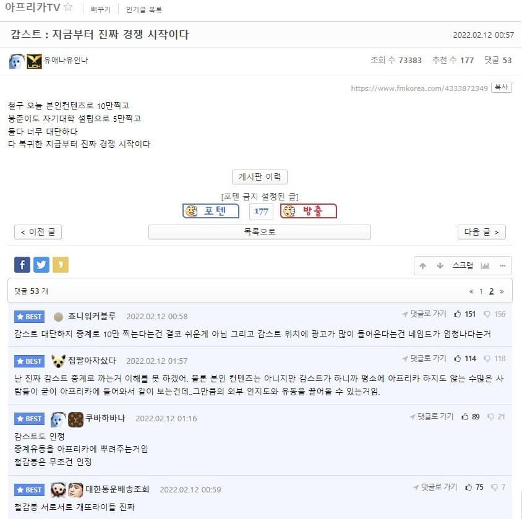The image size is (522, 519).
Task: Go to the next post 다음 글
Action: (x=482, y=232)
